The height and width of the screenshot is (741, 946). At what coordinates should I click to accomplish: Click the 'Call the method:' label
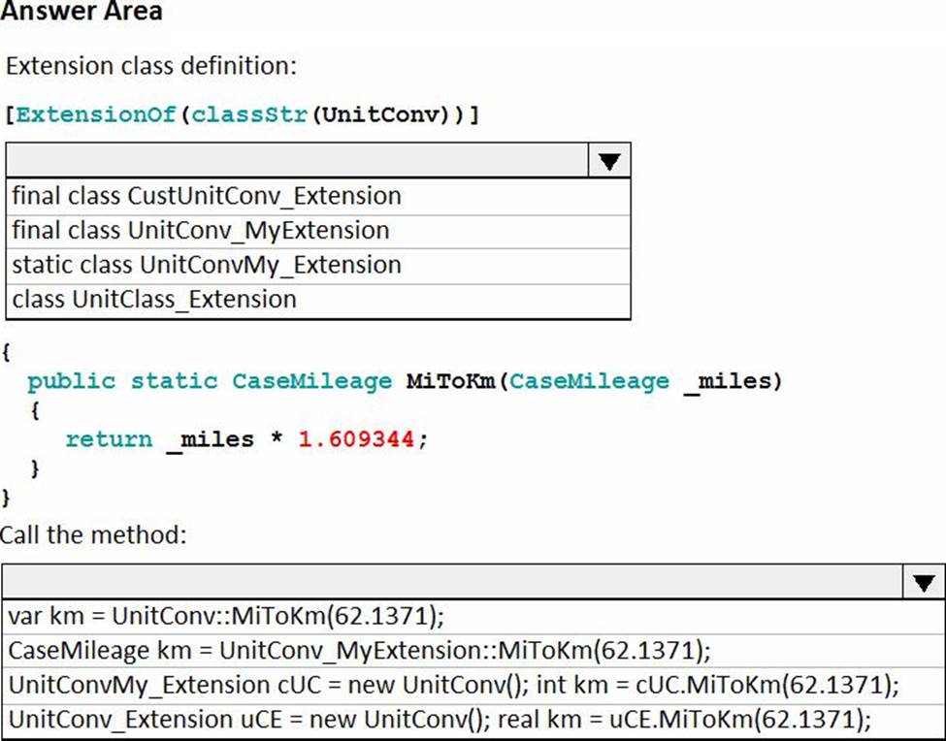[x=93, y=534]
